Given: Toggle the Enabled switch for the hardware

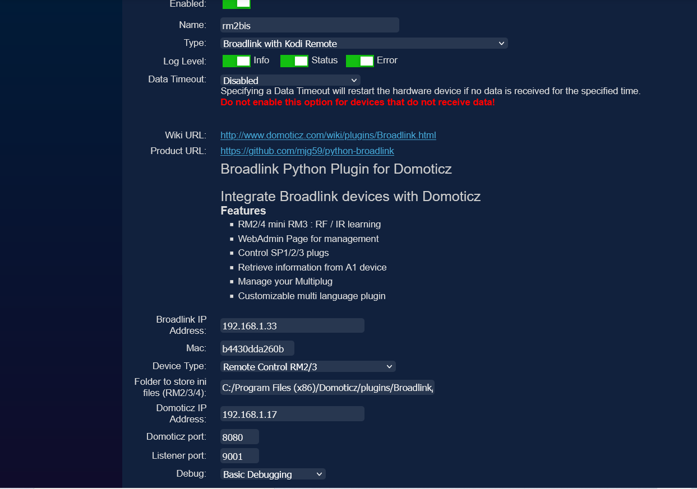Looking at the screenshot, I should tap(237, 4).
